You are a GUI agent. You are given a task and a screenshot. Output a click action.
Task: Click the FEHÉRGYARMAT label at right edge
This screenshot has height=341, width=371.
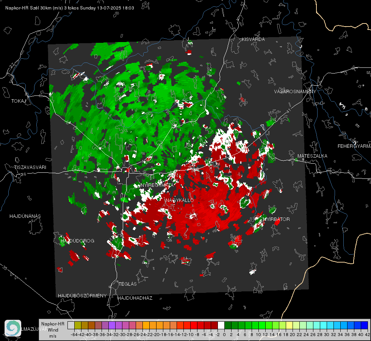(354, 146)
